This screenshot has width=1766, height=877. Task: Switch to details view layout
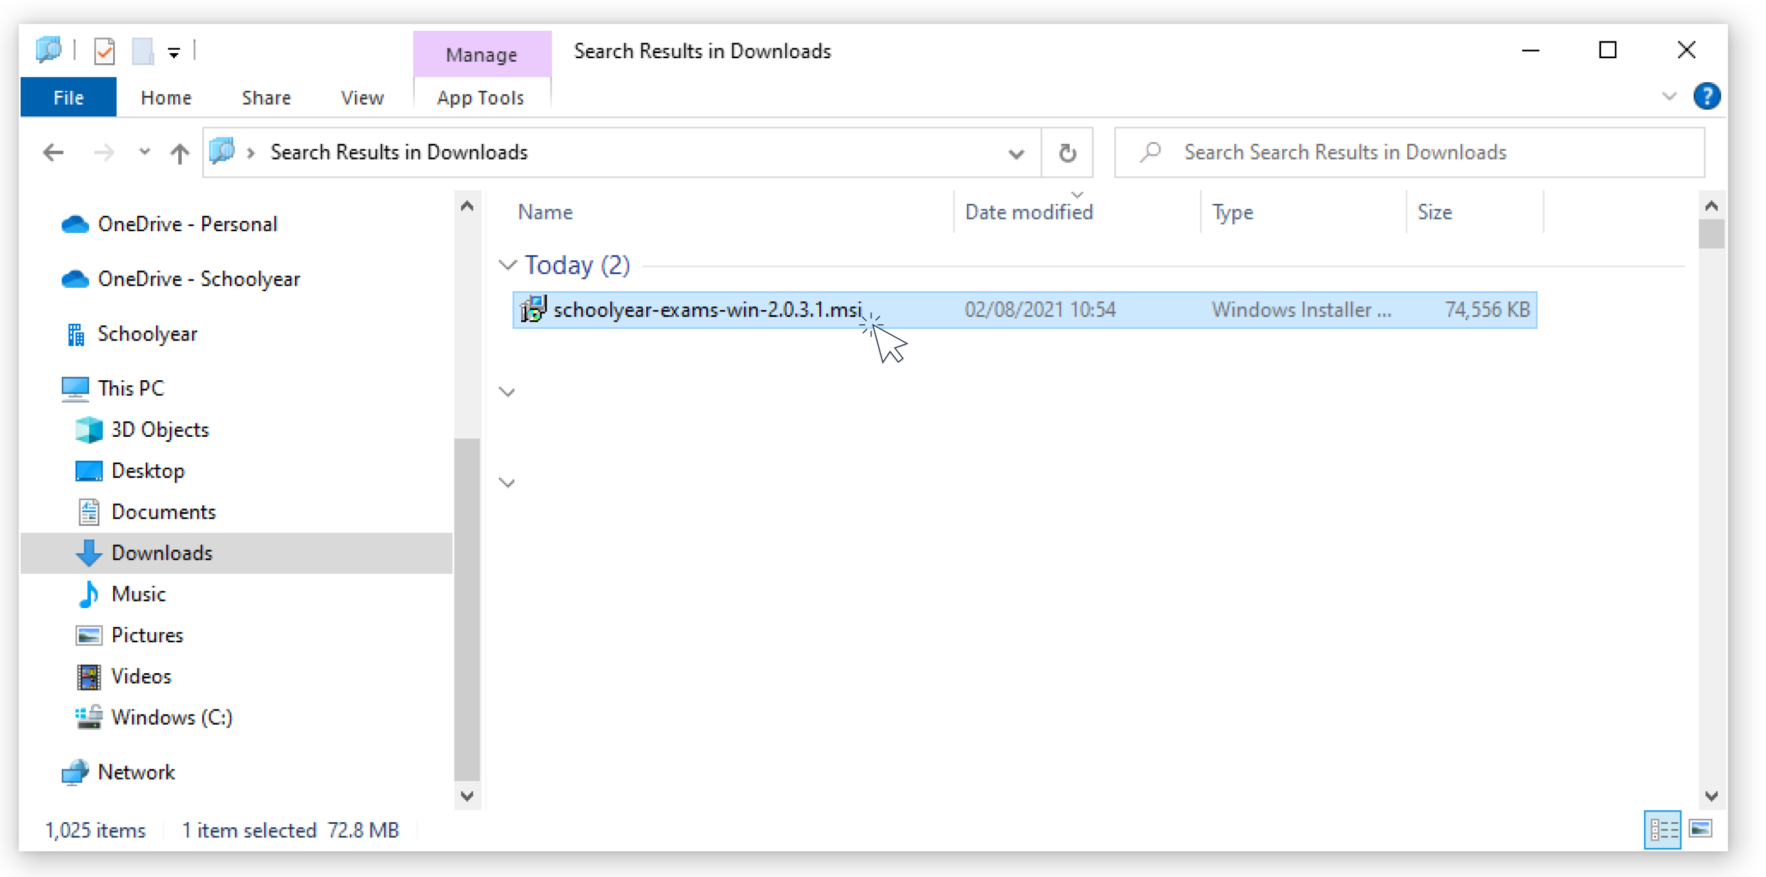click(x=1662, y=829)
